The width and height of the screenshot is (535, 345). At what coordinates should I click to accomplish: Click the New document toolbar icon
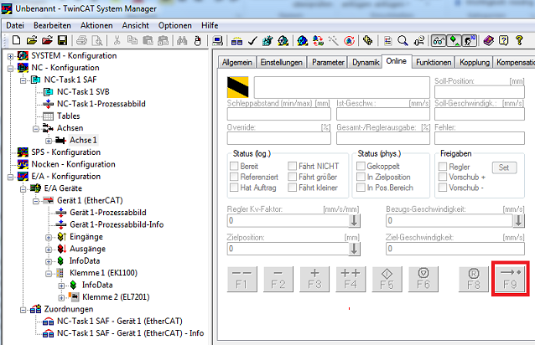click(16, 40)
